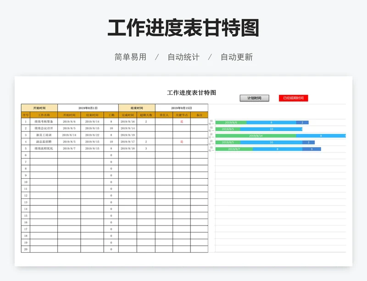Click start date 2019/8/6 in the table
This screenshot has height=281, width=367.
(x=69, y=121)
